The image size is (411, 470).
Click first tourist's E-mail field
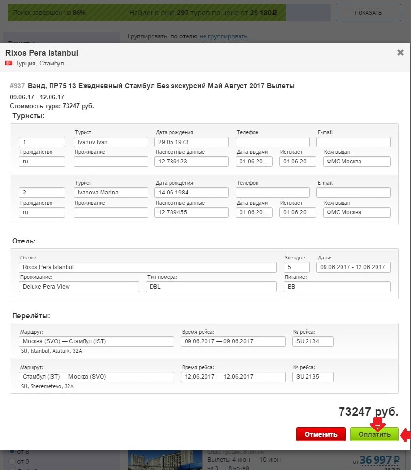click(x=353, y=142)
